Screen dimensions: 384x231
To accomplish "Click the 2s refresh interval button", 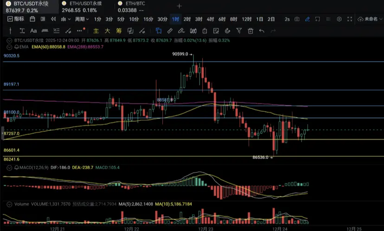I will click(x=287, y=19).
